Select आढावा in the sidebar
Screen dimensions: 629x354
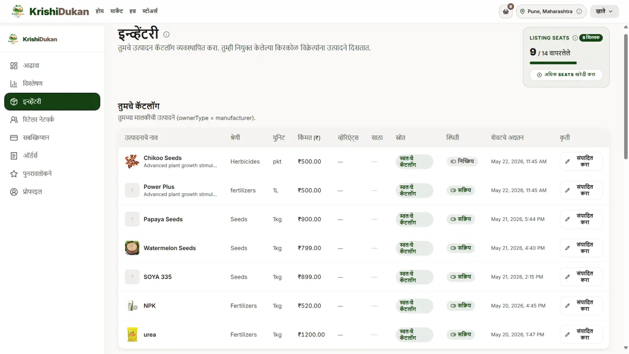point(52,66)
